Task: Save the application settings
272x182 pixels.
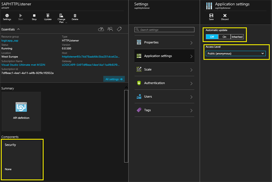Action: [x=211, y=16]
